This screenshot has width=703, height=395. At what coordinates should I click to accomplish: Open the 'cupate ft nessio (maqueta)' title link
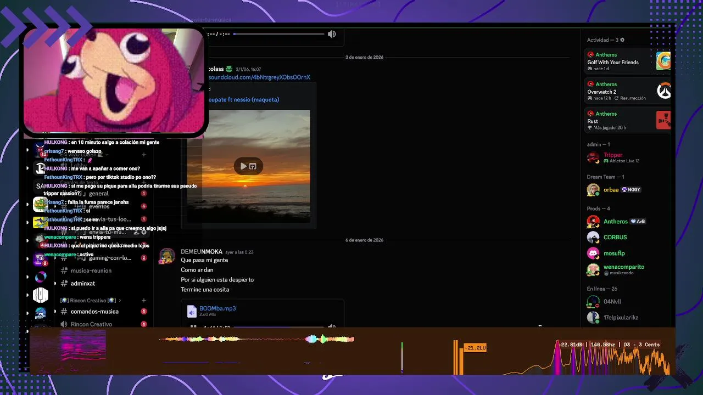click(244, 100)
